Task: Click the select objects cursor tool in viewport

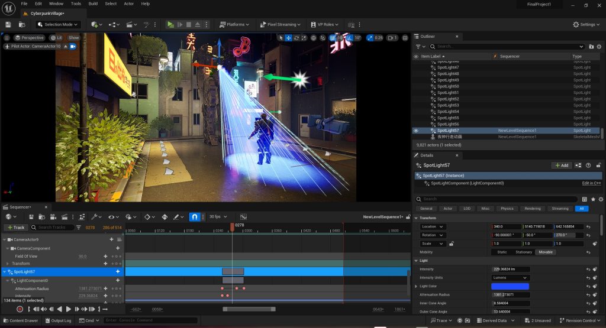Action: (x=281, y=38)
